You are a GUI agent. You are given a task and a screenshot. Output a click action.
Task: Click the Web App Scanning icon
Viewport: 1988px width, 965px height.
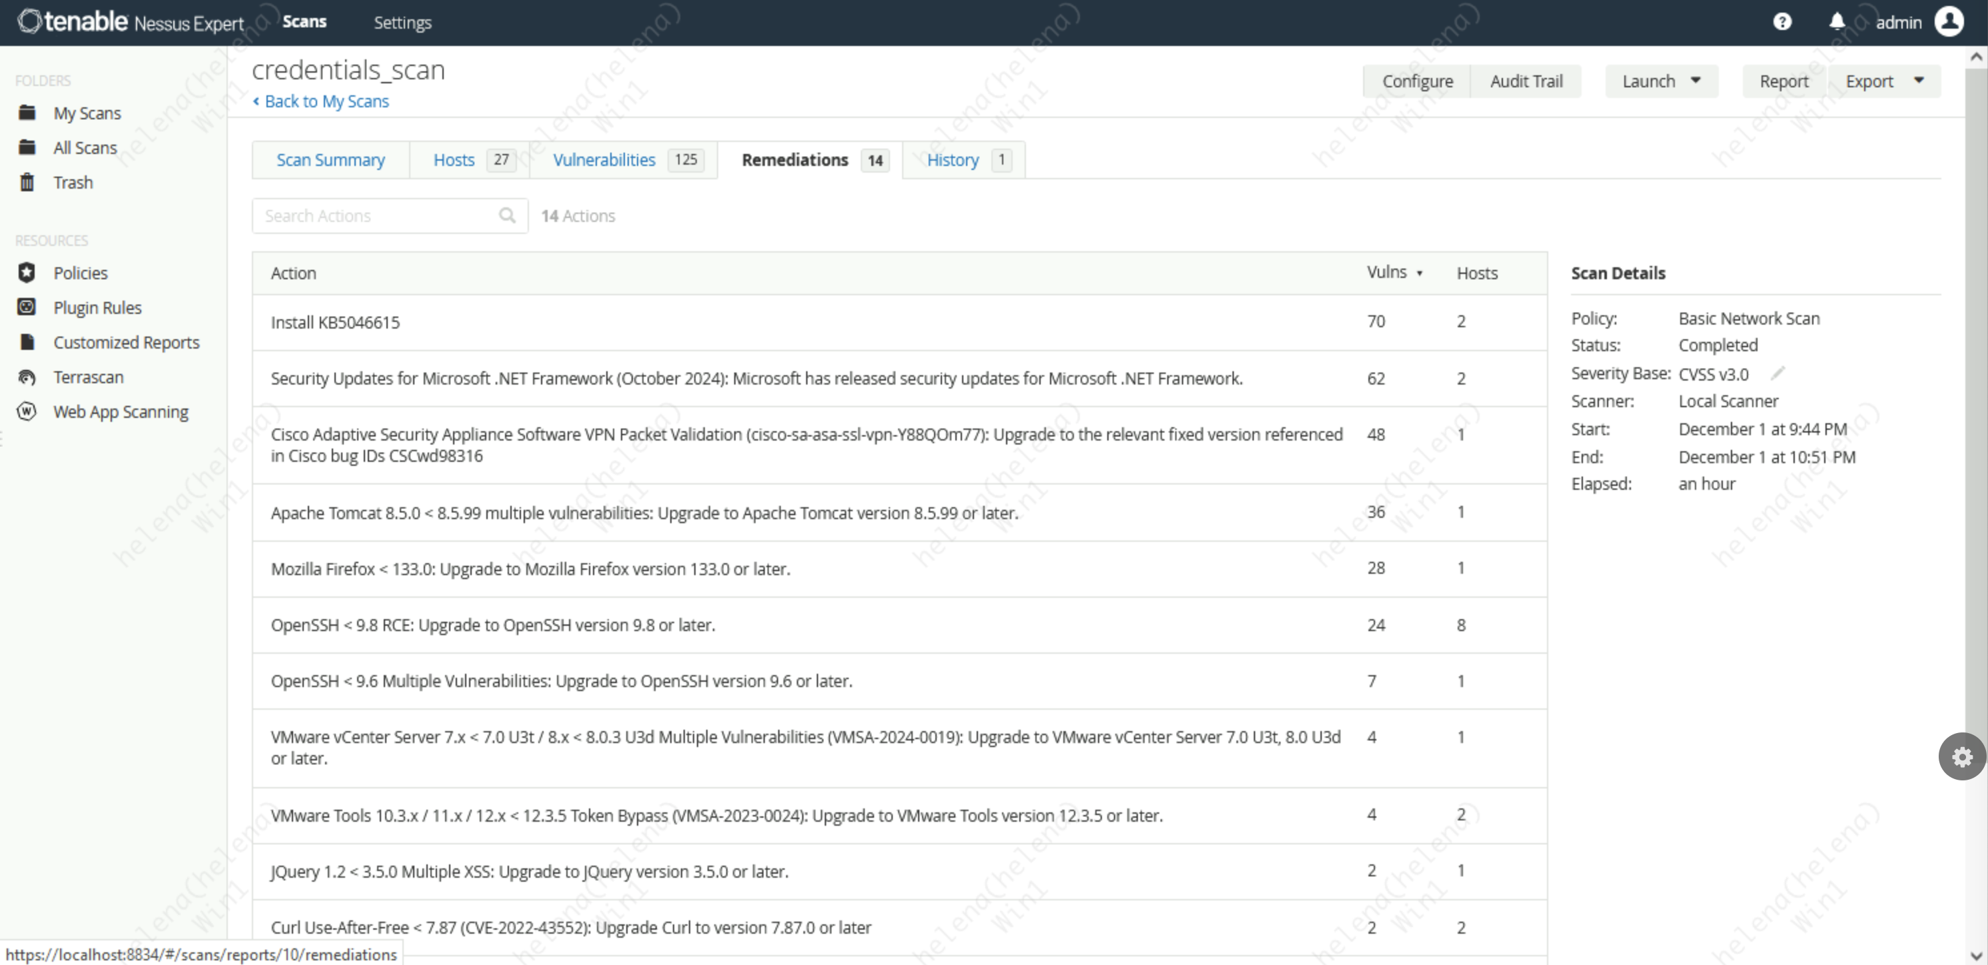click(27, 411)
